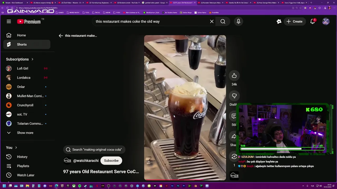Viewport: 337px width, 189px height.
Task: Clear the search box with X
Action: 212,22
